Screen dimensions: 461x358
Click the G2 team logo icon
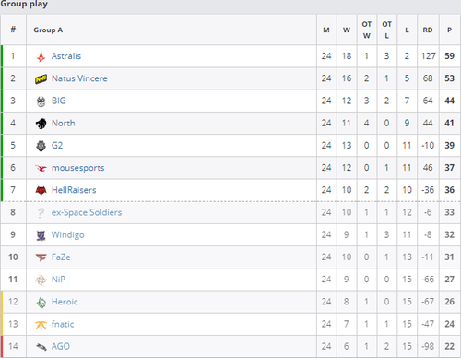click(41, 146)
